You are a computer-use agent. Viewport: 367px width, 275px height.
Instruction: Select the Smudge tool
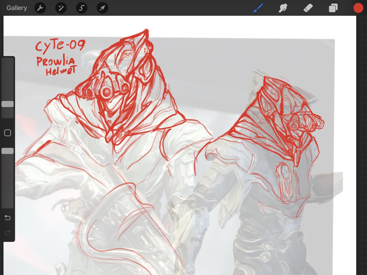[x=283, y=8]
